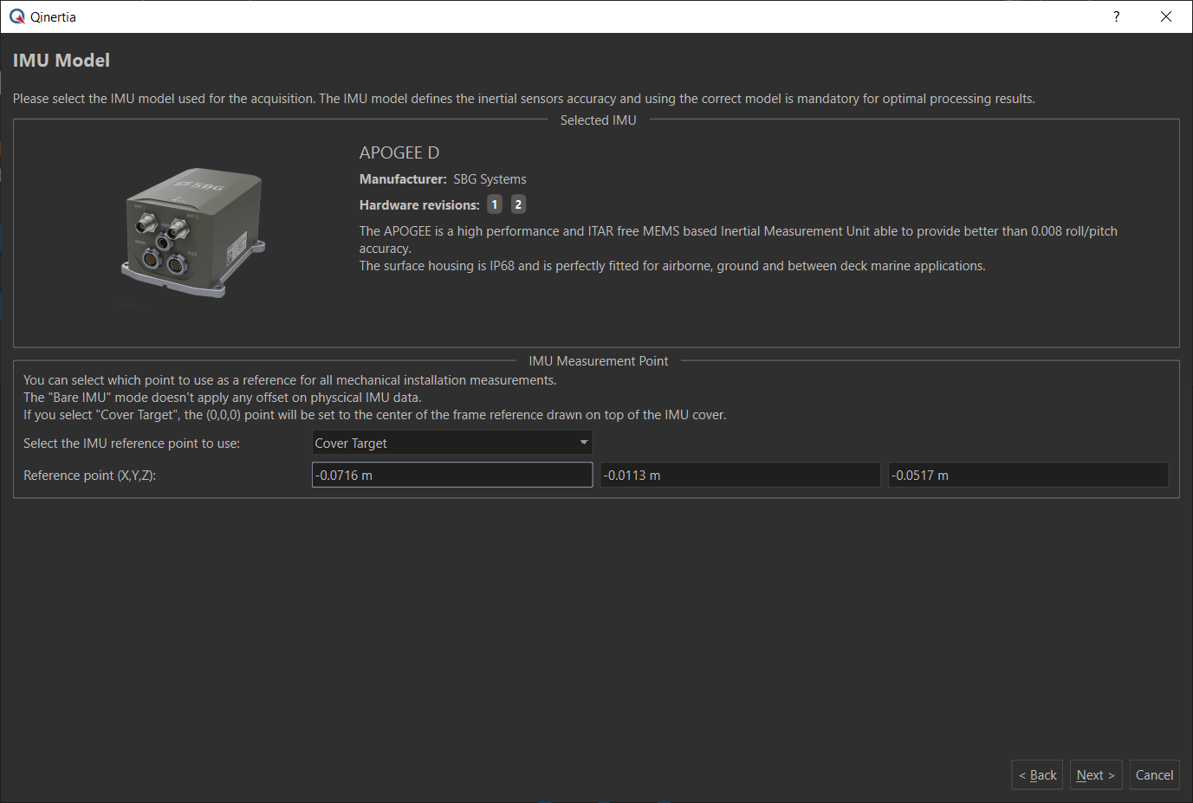The height and width of the screenshot is (803, 1193).
Task: Click the Selected IMU group title
Action: (599, 120)
